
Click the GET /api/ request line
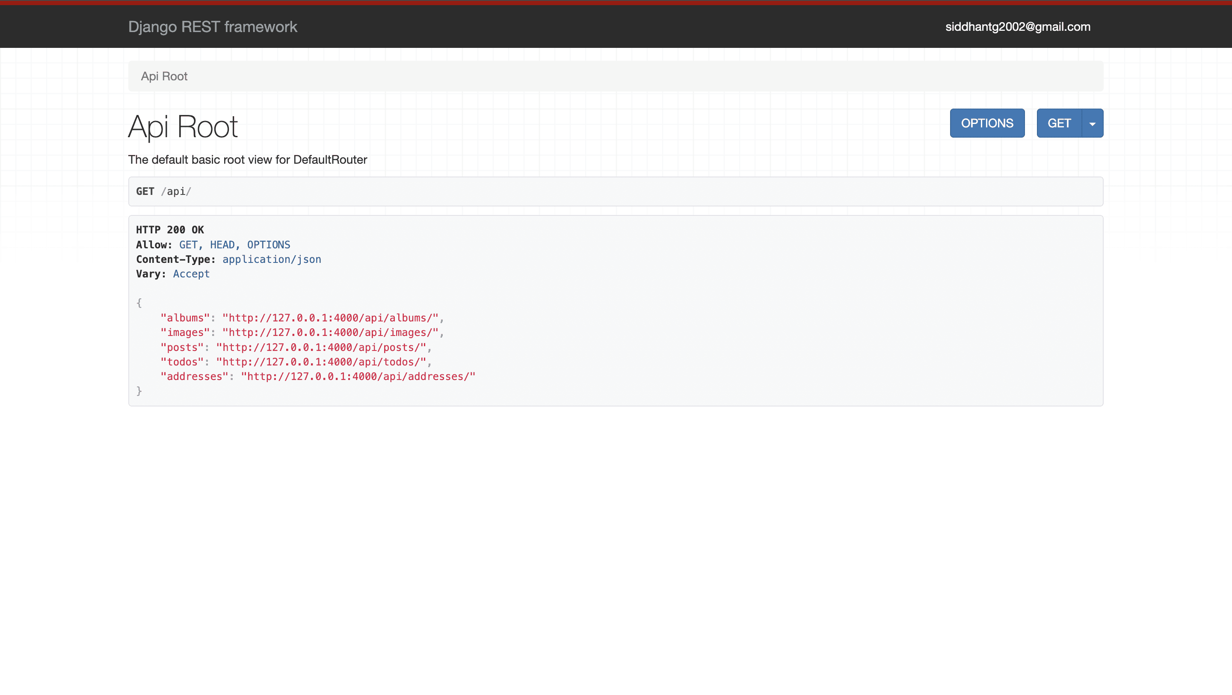tap(163, 191)
